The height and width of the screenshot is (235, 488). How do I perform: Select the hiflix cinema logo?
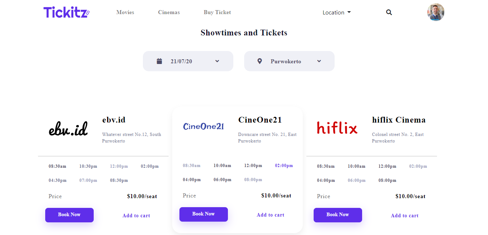point(337,128)
